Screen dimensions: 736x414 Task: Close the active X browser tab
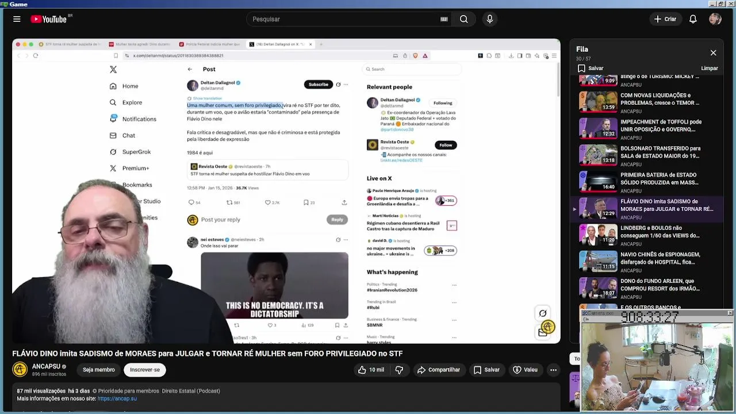coord(310,44)
